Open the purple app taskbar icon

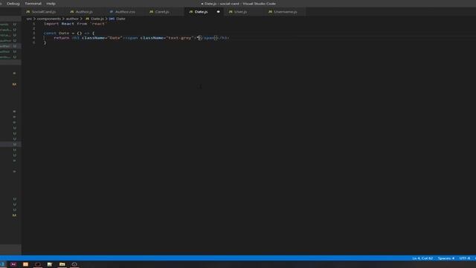[x=13, y=264]
